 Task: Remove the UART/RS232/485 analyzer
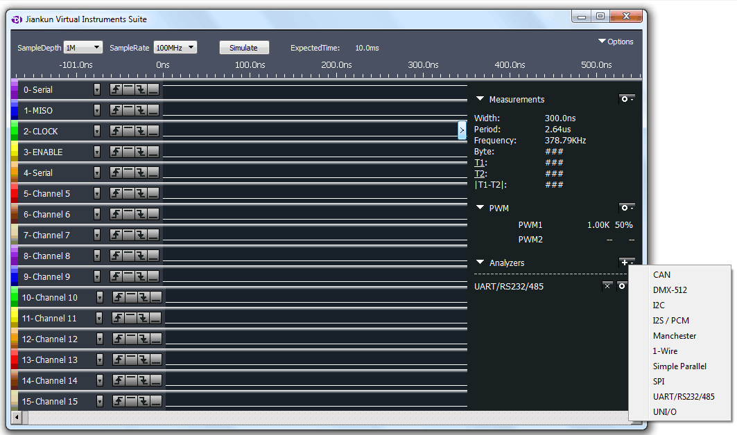[x=607, y=286]
